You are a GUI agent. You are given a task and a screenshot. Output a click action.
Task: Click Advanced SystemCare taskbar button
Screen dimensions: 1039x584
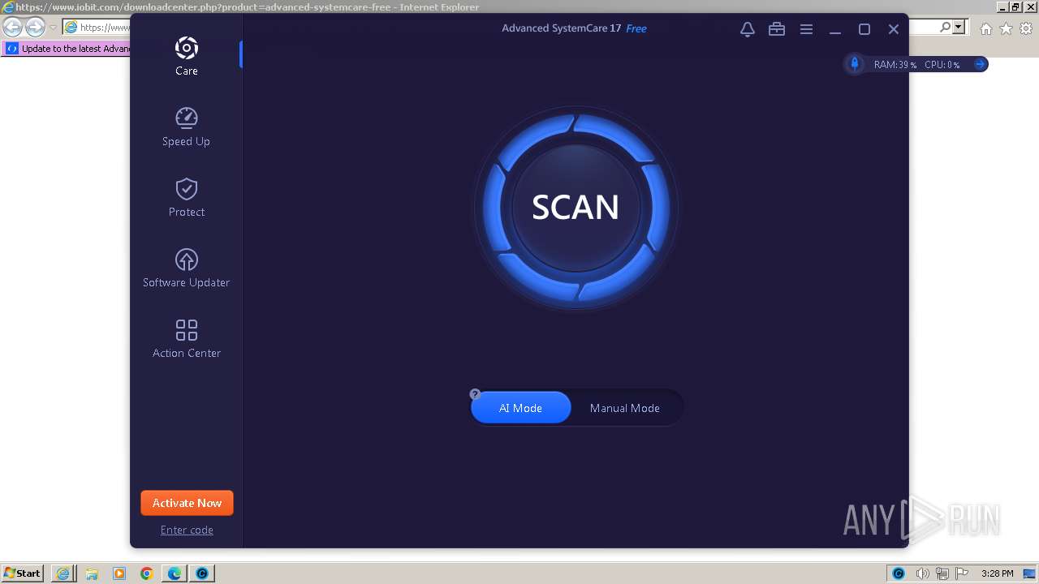(x=202, y=573)
